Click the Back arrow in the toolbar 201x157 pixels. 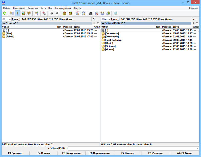(x=51, y=13)
